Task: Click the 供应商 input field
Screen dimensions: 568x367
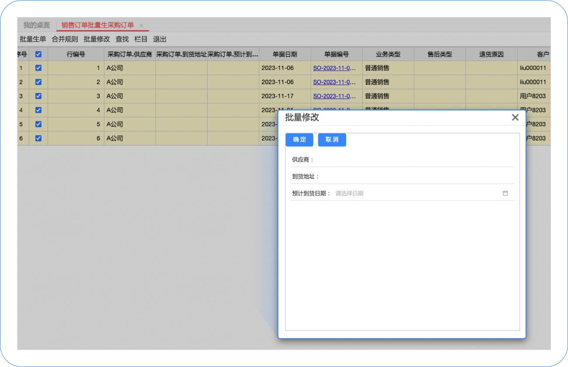Action: 414,160
